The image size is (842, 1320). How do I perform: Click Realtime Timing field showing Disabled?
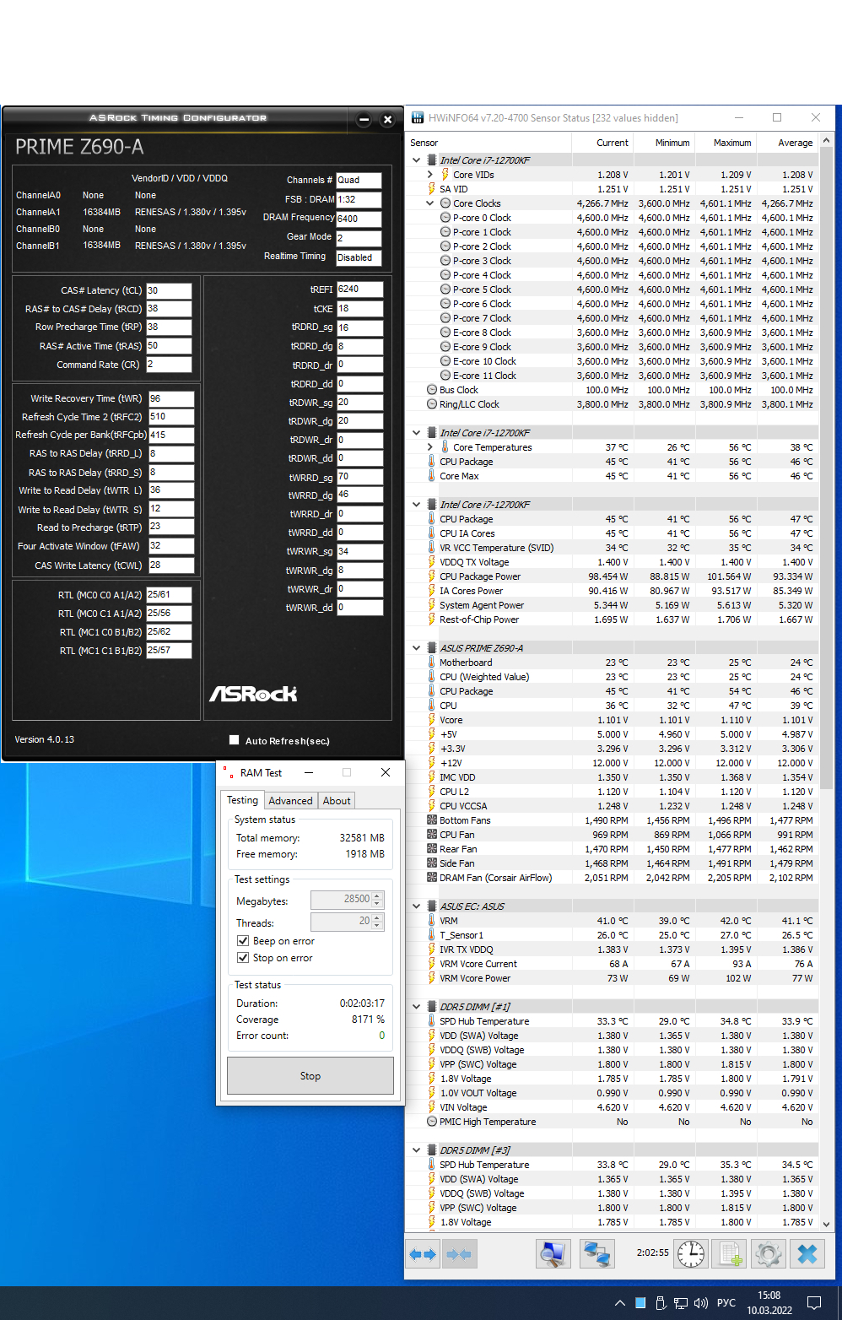point(359,257)
